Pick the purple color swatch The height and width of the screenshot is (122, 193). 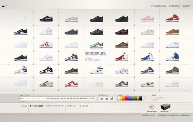[128, 98]
